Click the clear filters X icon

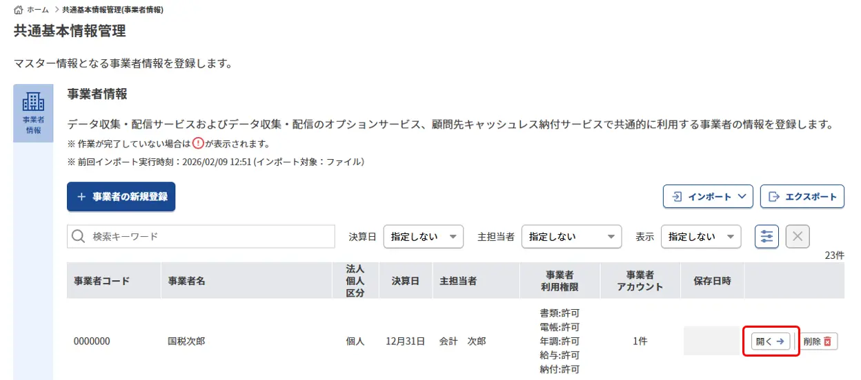click(798, 237)
